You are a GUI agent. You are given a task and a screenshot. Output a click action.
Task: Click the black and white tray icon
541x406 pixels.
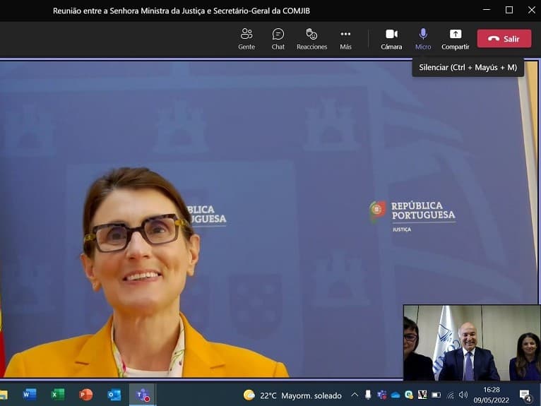point(422,395)
